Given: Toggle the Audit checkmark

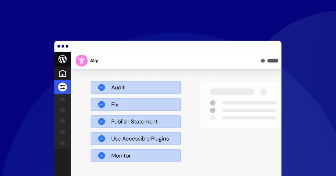Looking at the screenshot, I should point(102,87).
